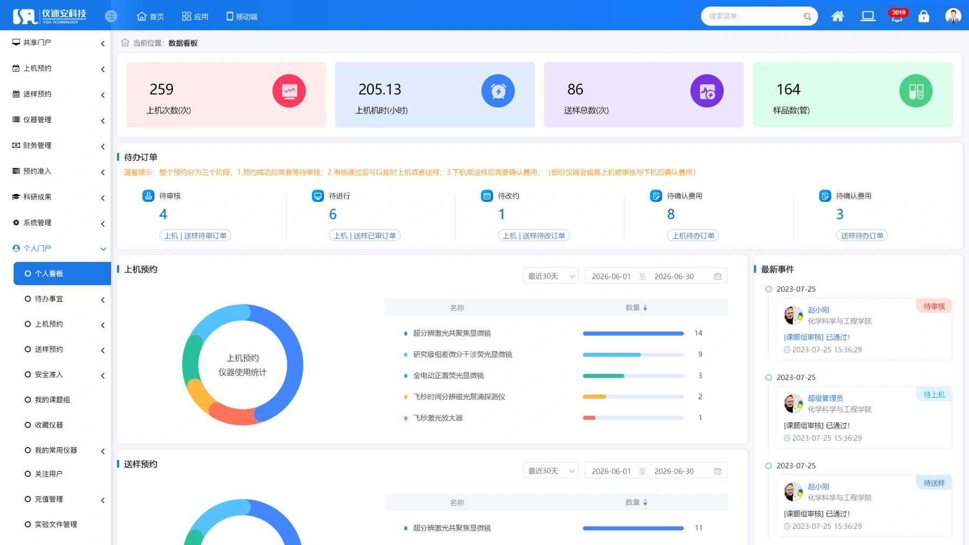Open 最近30天 dropdown in 上机预约 panel

click(x=551, y=276)
